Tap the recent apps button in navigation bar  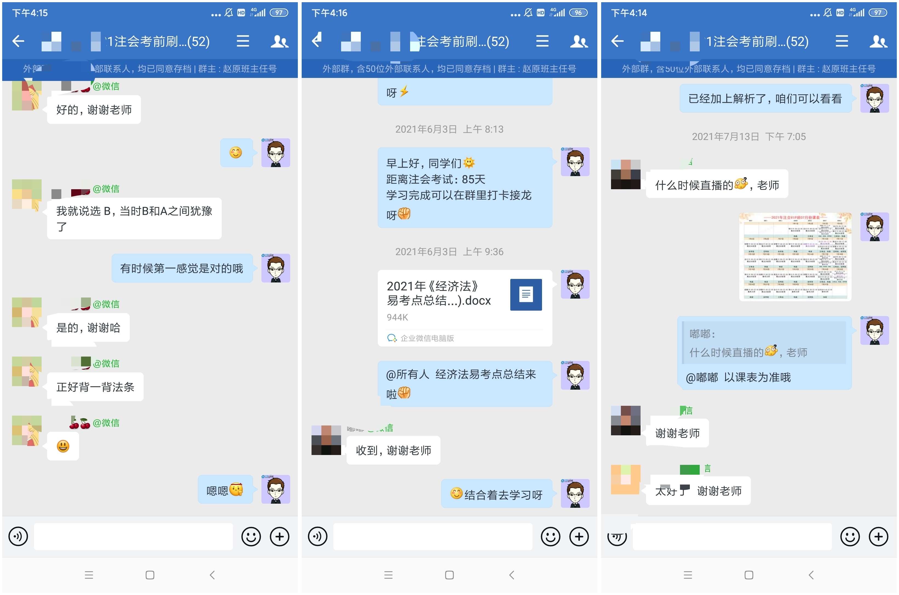pyautogui.click(x=89, y=574)
